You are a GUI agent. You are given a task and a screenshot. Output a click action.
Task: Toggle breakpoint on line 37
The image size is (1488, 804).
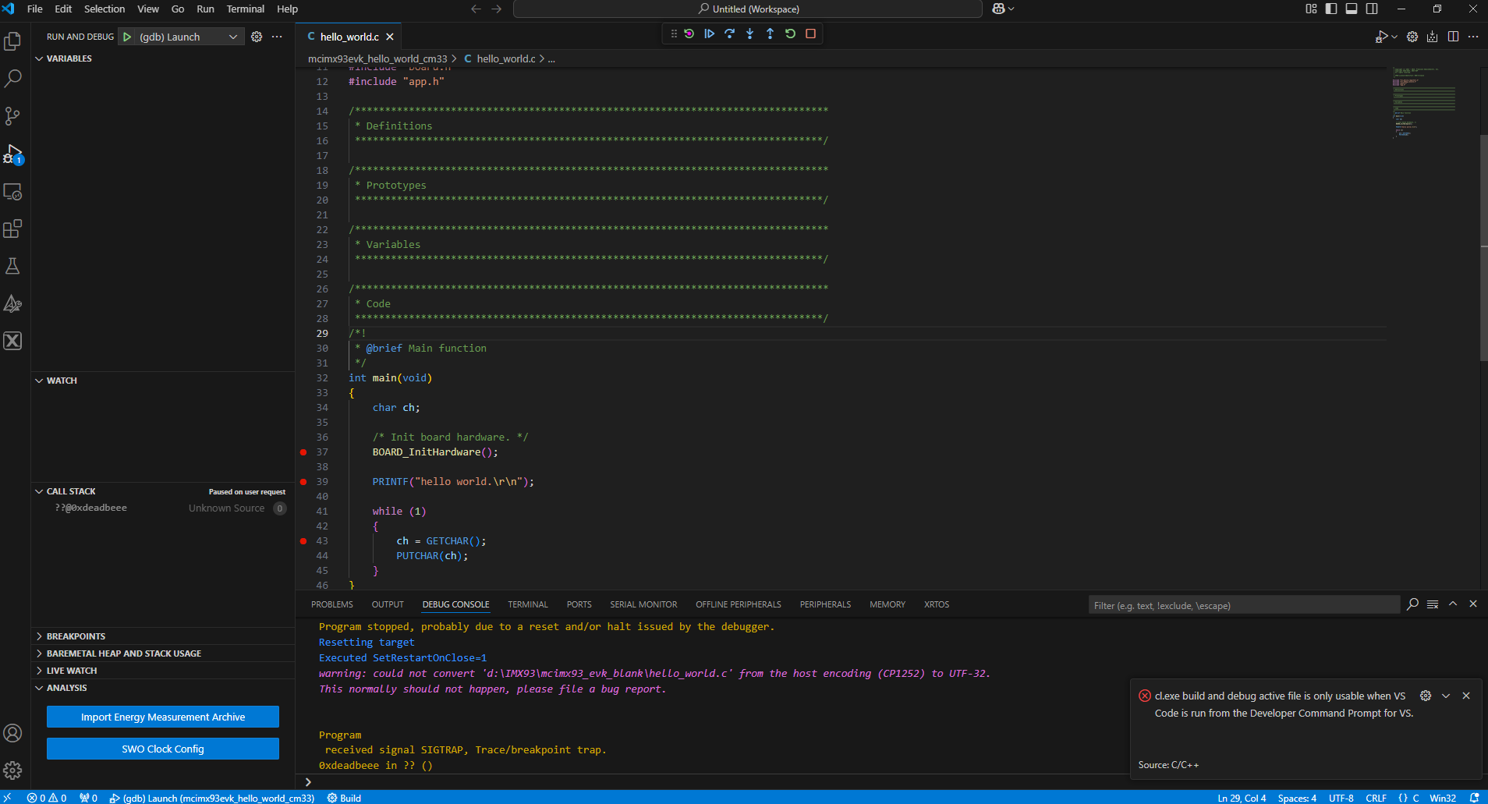pyautogui.click(x=303, y=452)
